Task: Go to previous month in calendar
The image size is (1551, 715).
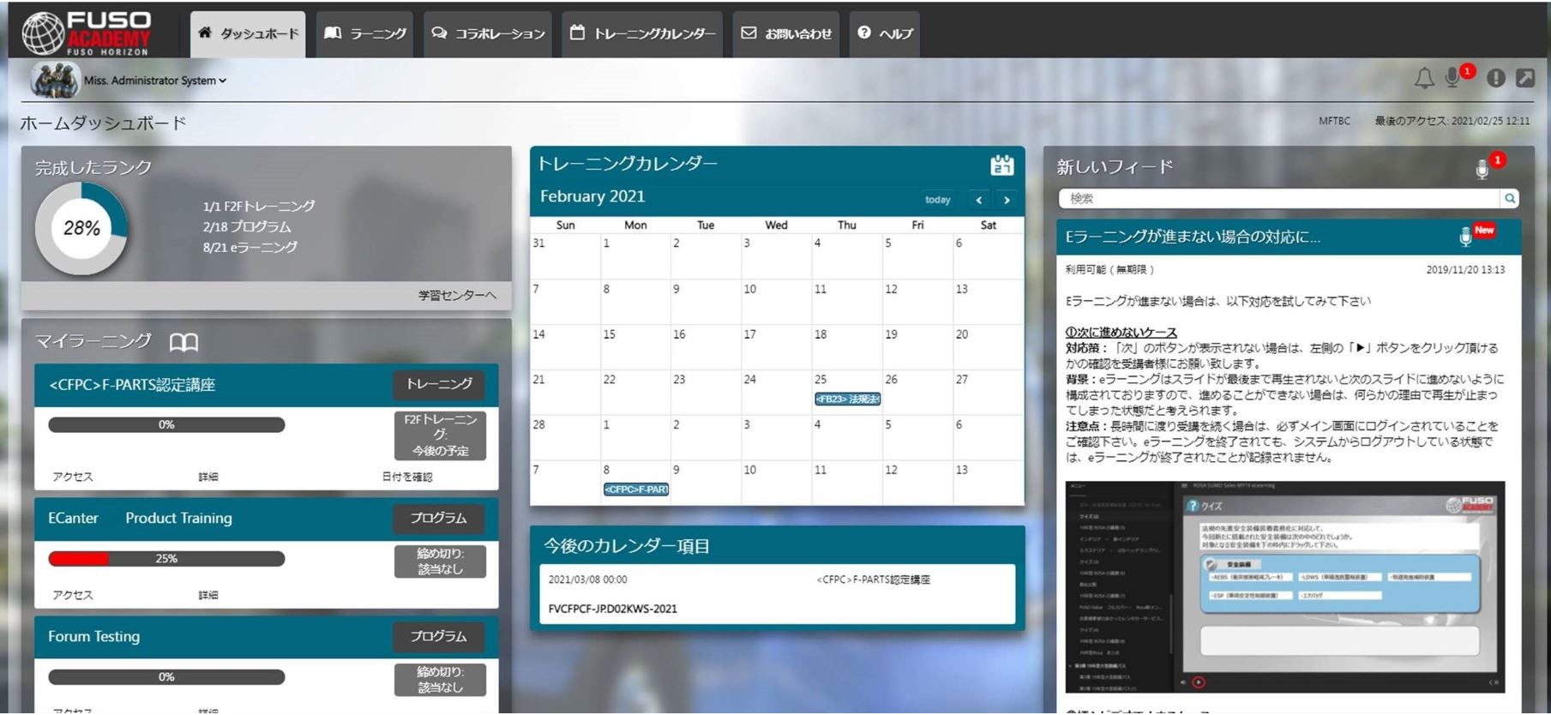Action: [x=979, y=200]
